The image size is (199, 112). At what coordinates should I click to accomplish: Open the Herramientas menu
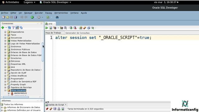point(61,13)
